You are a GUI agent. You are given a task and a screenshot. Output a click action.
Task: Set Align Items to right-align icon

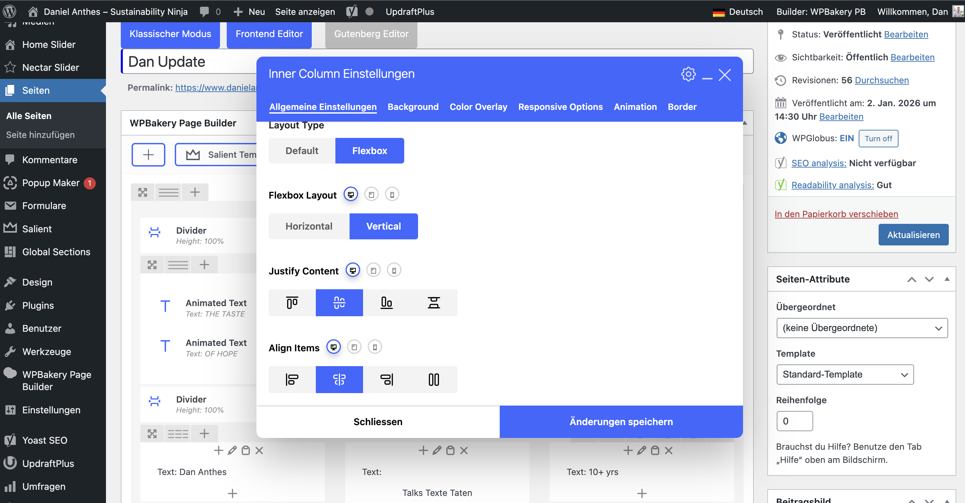click(x=386, y=380)
